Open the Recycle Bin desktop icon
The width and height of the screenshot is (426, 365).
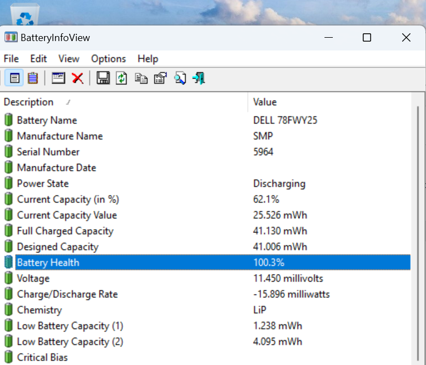tap(25, 15)
